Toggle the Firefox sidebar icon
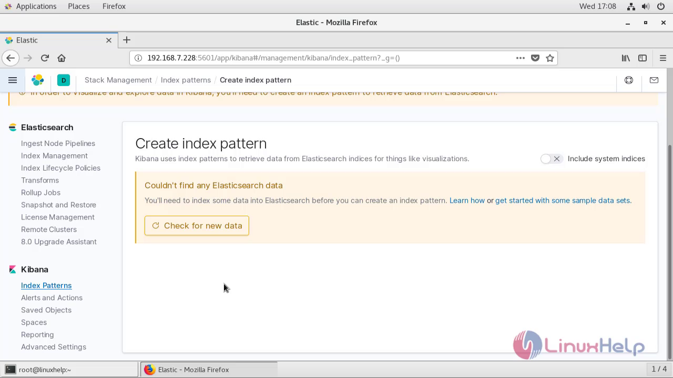Screen dimensions: 673x378 [643, 58]
